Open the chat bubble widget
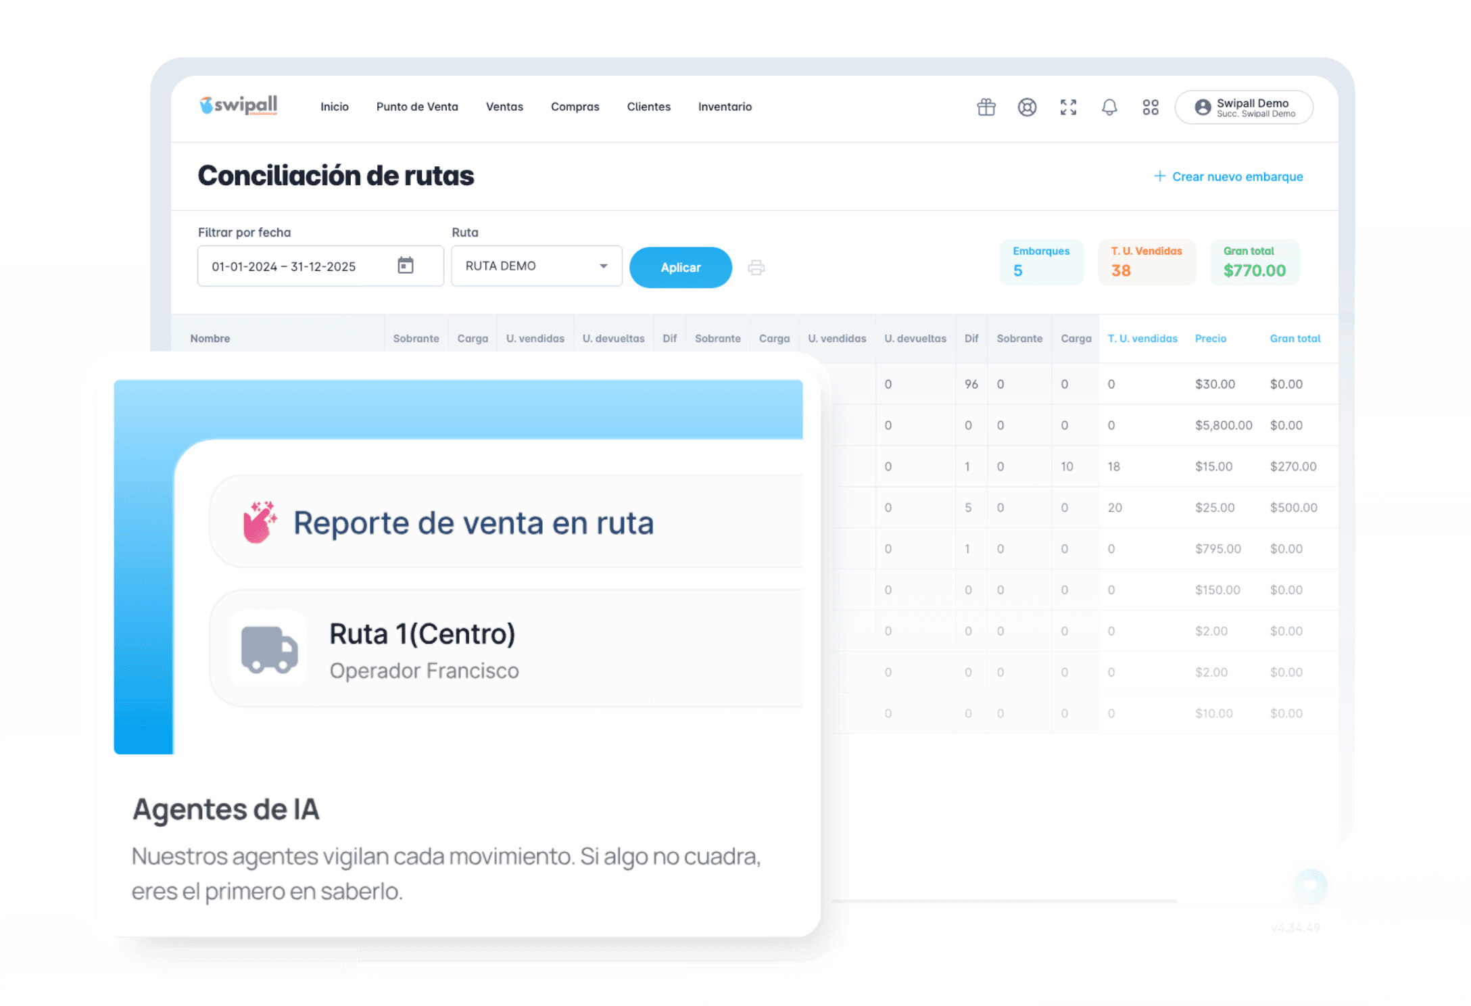This screenshot has height=1006, width=1471. coord(1310,884)
